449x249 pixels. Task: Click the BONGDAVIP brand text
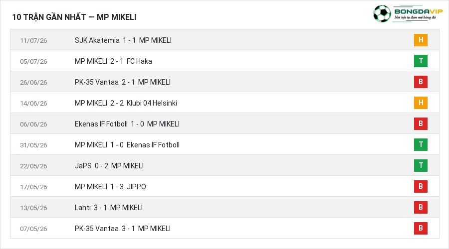coord(419,11)
